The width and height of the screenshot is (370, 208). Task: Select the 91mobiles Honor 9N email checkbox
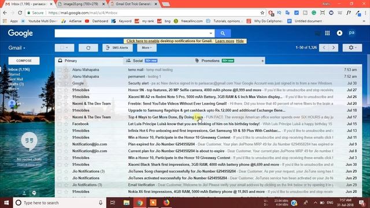pyautogui.click(x=60, y=90)
